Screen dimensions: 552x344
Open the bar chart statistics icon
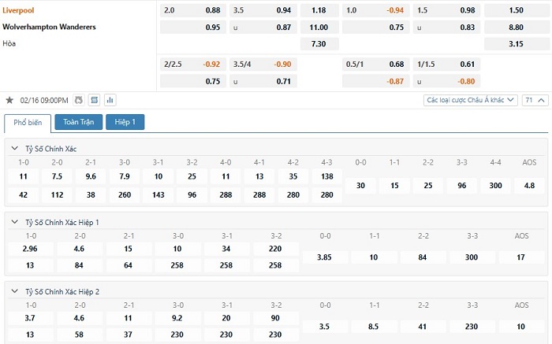pyautogui.click(x=110, y=101)
